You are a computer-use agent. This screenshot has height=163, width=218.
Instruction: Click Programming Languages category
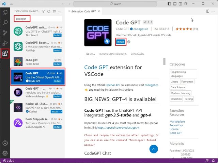[x=183, y=74]
